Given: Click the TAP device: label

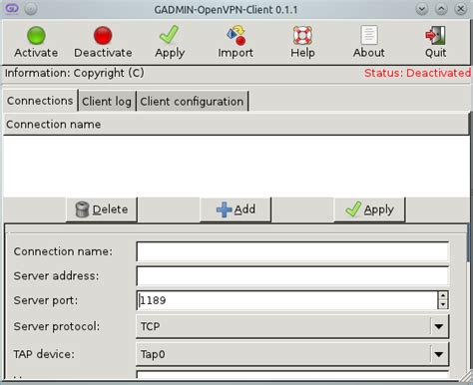Looking at the screenshot, I should tap(44, 354).
